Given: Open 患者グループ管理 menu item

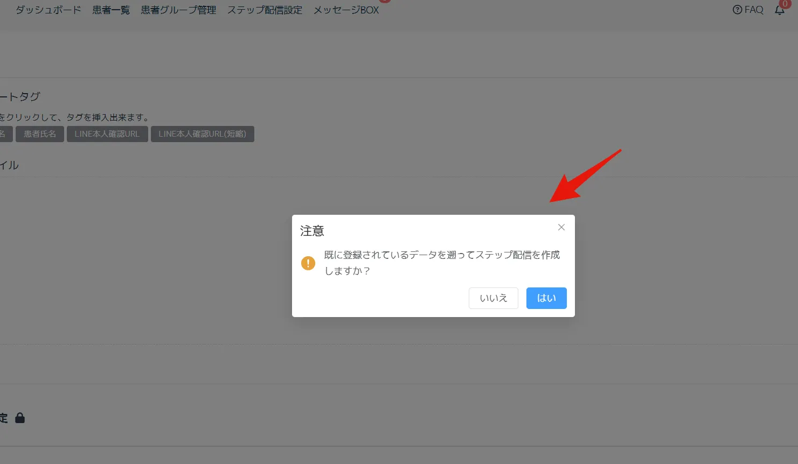Looking at the screenshot, I should (x=178, y=10).
